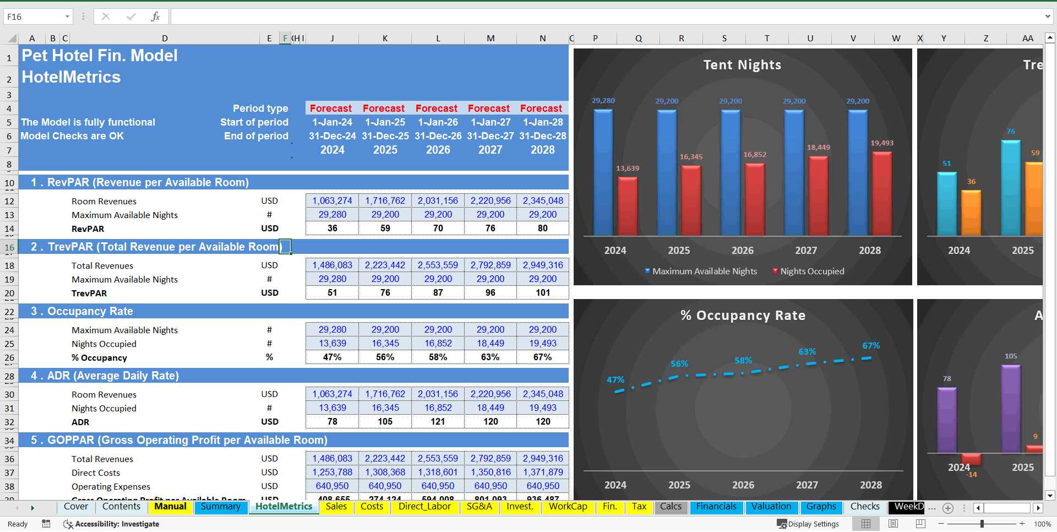
Task: Click the previous sheet navigation arrow
Action: (17, 508)
